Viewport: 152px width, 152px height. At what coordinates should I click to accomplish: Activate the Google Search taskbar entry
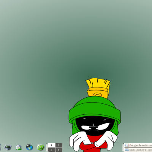138,145
